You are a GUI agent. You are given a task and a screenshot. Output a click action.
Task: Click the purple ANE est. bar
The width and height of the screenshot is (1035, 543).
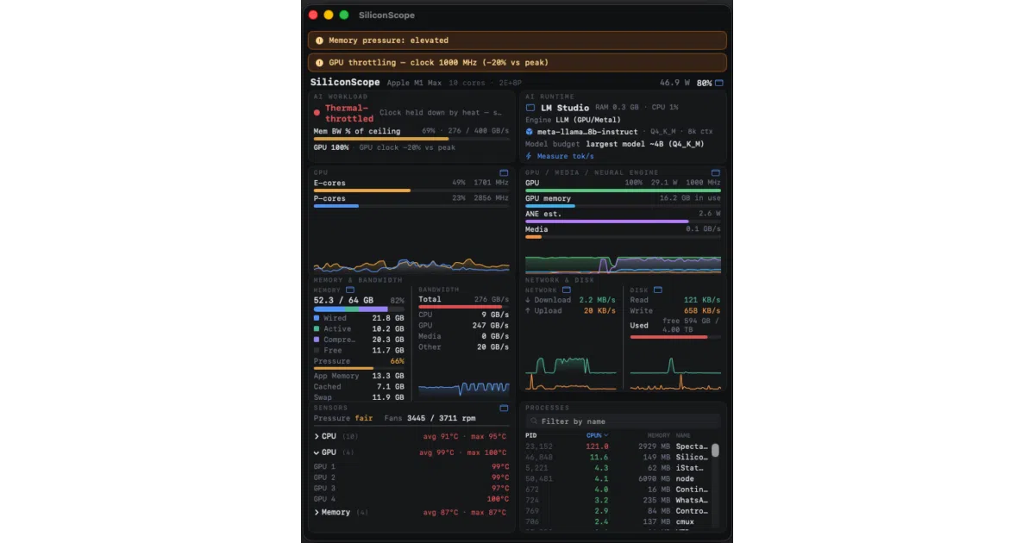[623, 222]
